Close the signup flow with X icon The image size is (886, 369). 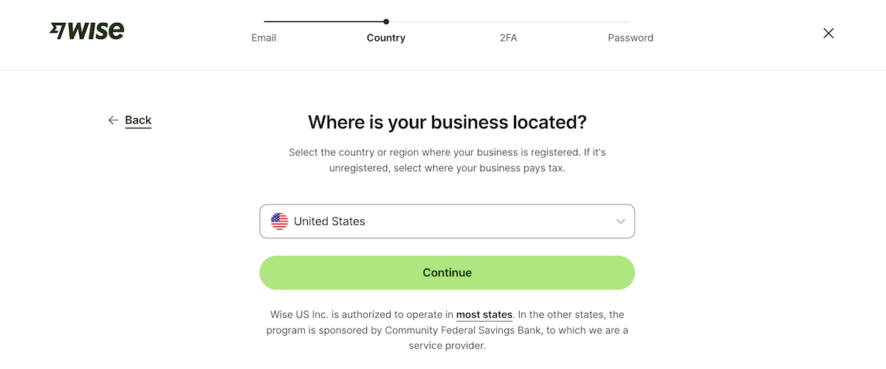tap(828, 33)
